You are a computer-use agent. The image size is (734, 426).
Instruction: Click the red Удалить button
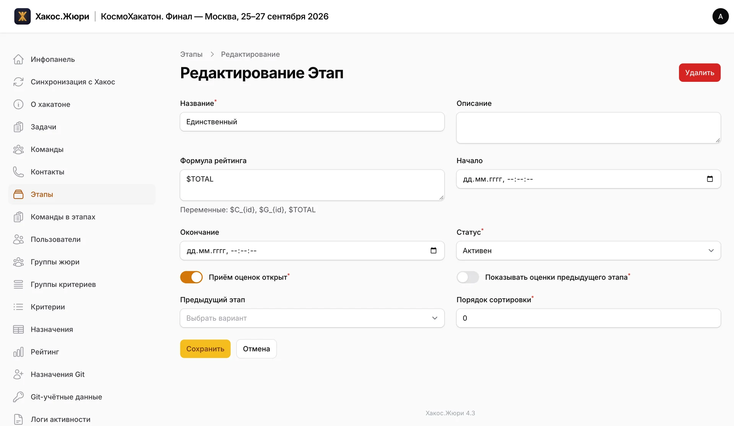tap(700, 73)
